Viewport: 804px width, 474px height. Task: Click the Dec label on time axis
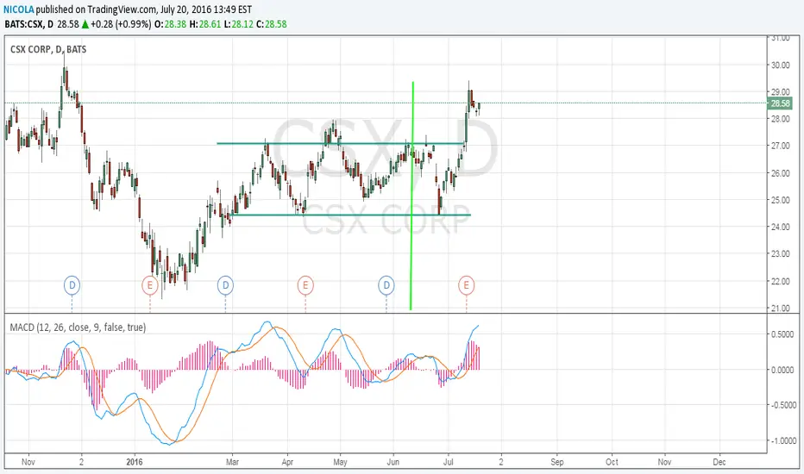tap(719, 462)
